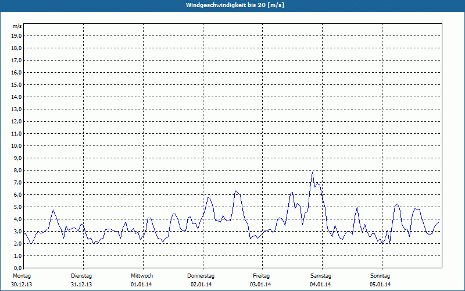This screenshot has width=465, height=291.
Task: Click the '7,0' y-axis label
Action: pos(18,182)
